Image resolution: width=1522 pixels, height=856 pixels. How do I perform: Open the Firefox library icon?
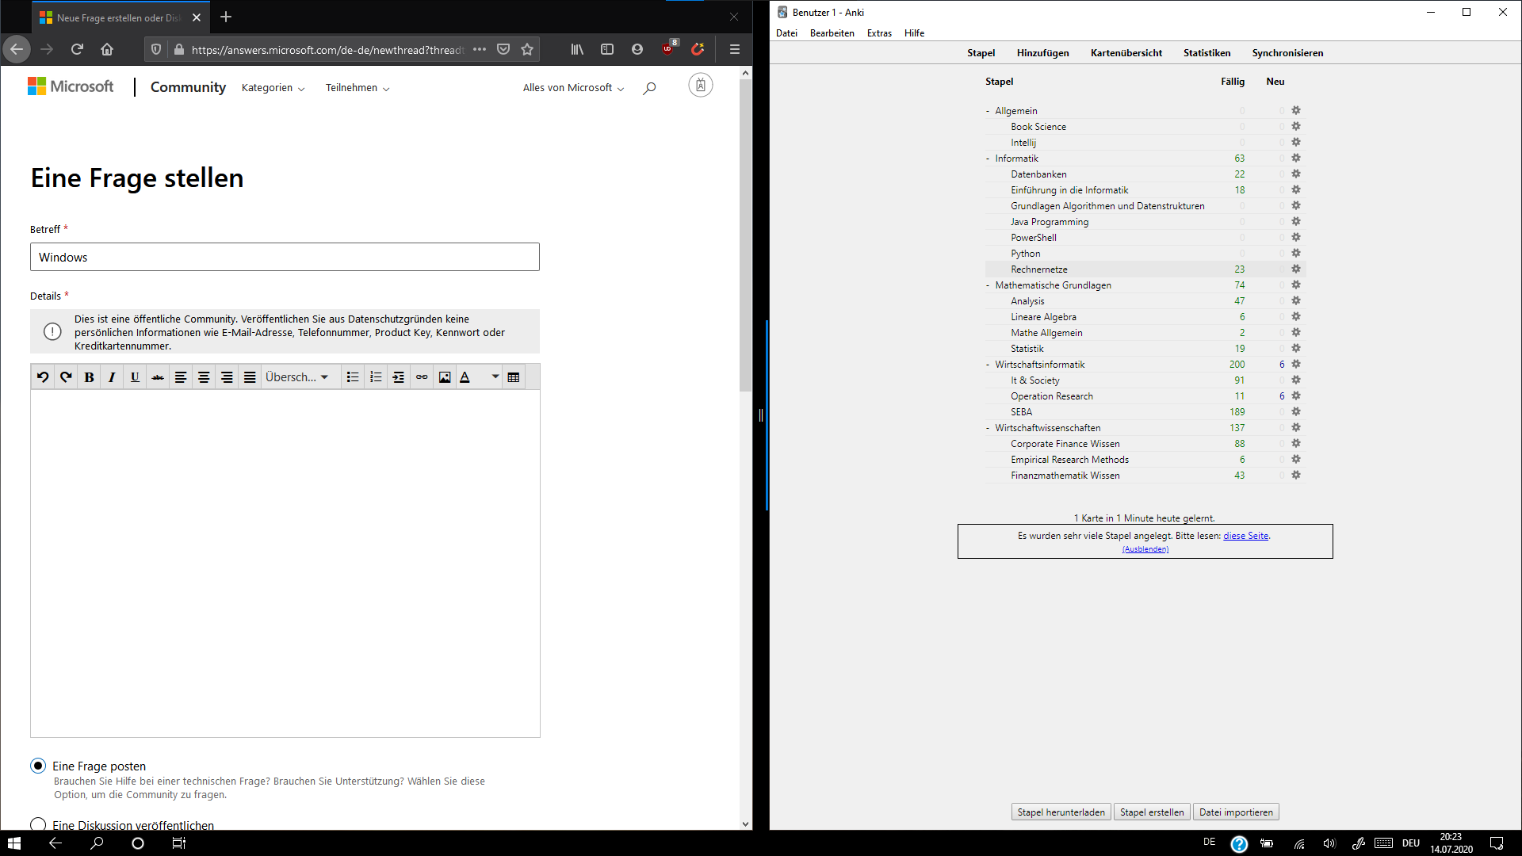pos(577,49)
